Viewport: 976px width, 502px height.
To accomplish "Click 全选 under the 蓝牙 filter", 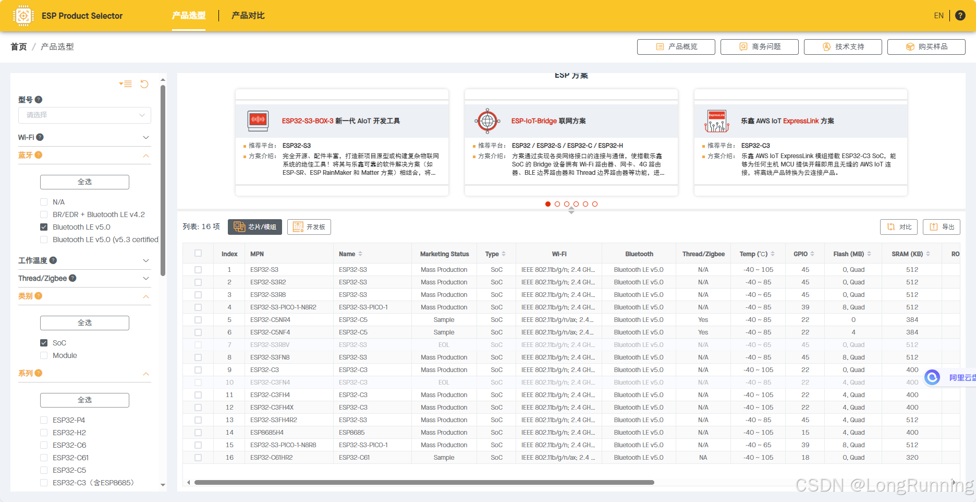I will [x=84, y=182].
